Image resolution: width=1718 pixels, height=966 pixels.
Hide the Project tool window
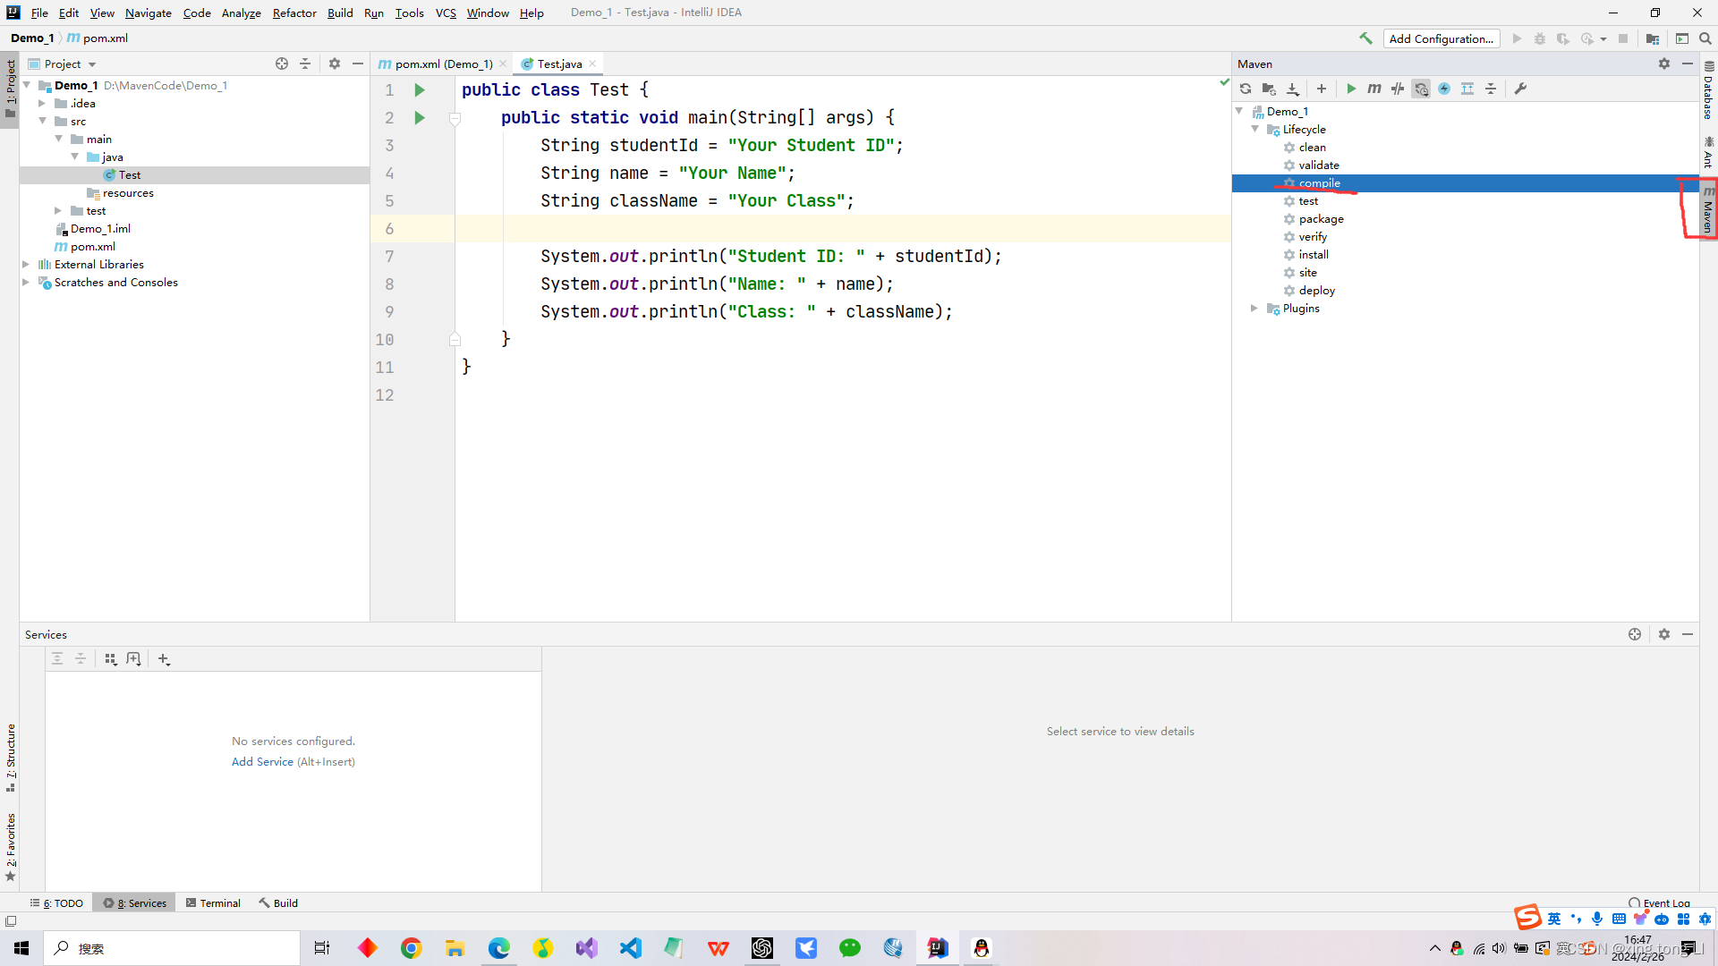point(358,64)
